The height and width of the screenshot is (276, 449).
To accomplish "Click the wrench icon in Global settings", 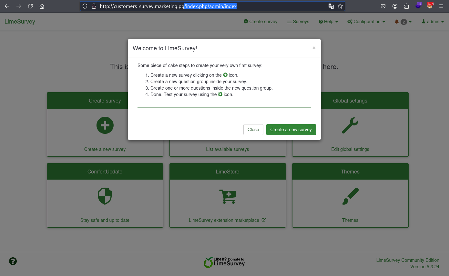I will [x=350, y=125].
